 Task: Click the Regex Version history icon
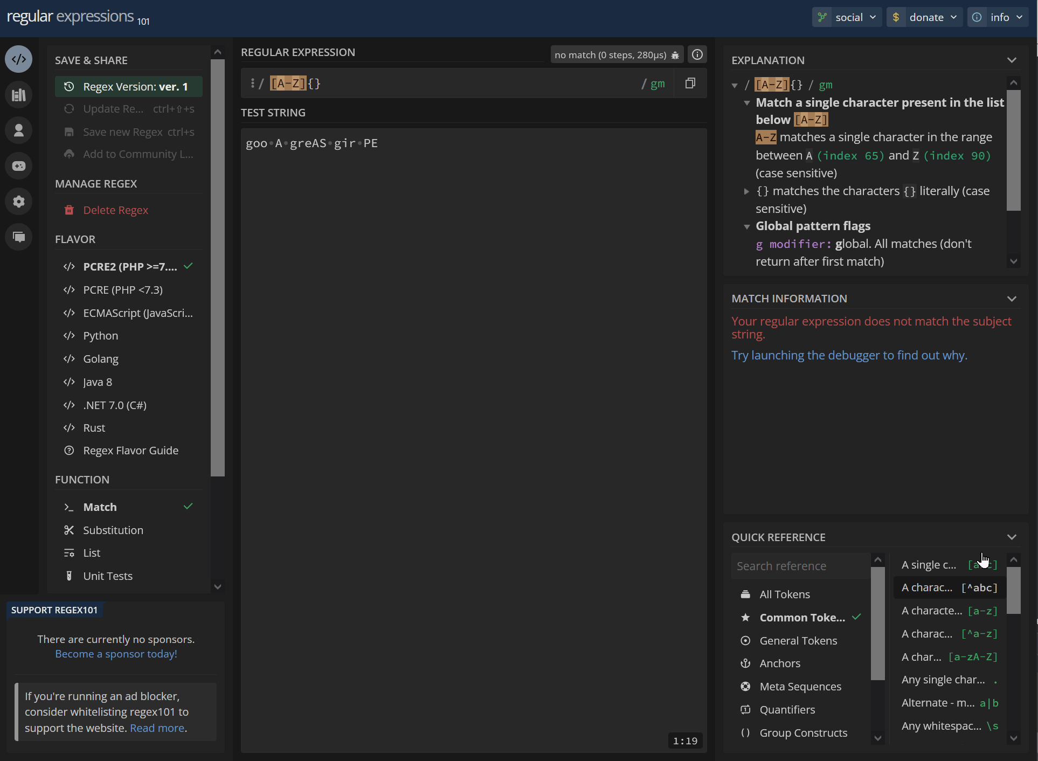(x=69, y=86)
